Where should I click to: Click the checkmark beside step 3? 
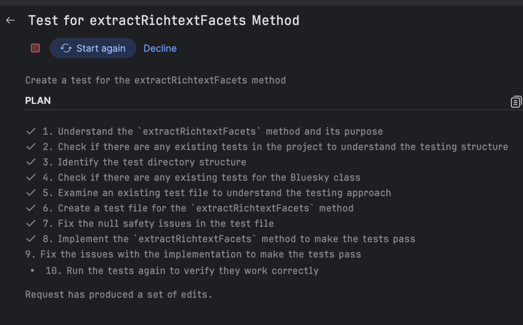tap(31, 162)
